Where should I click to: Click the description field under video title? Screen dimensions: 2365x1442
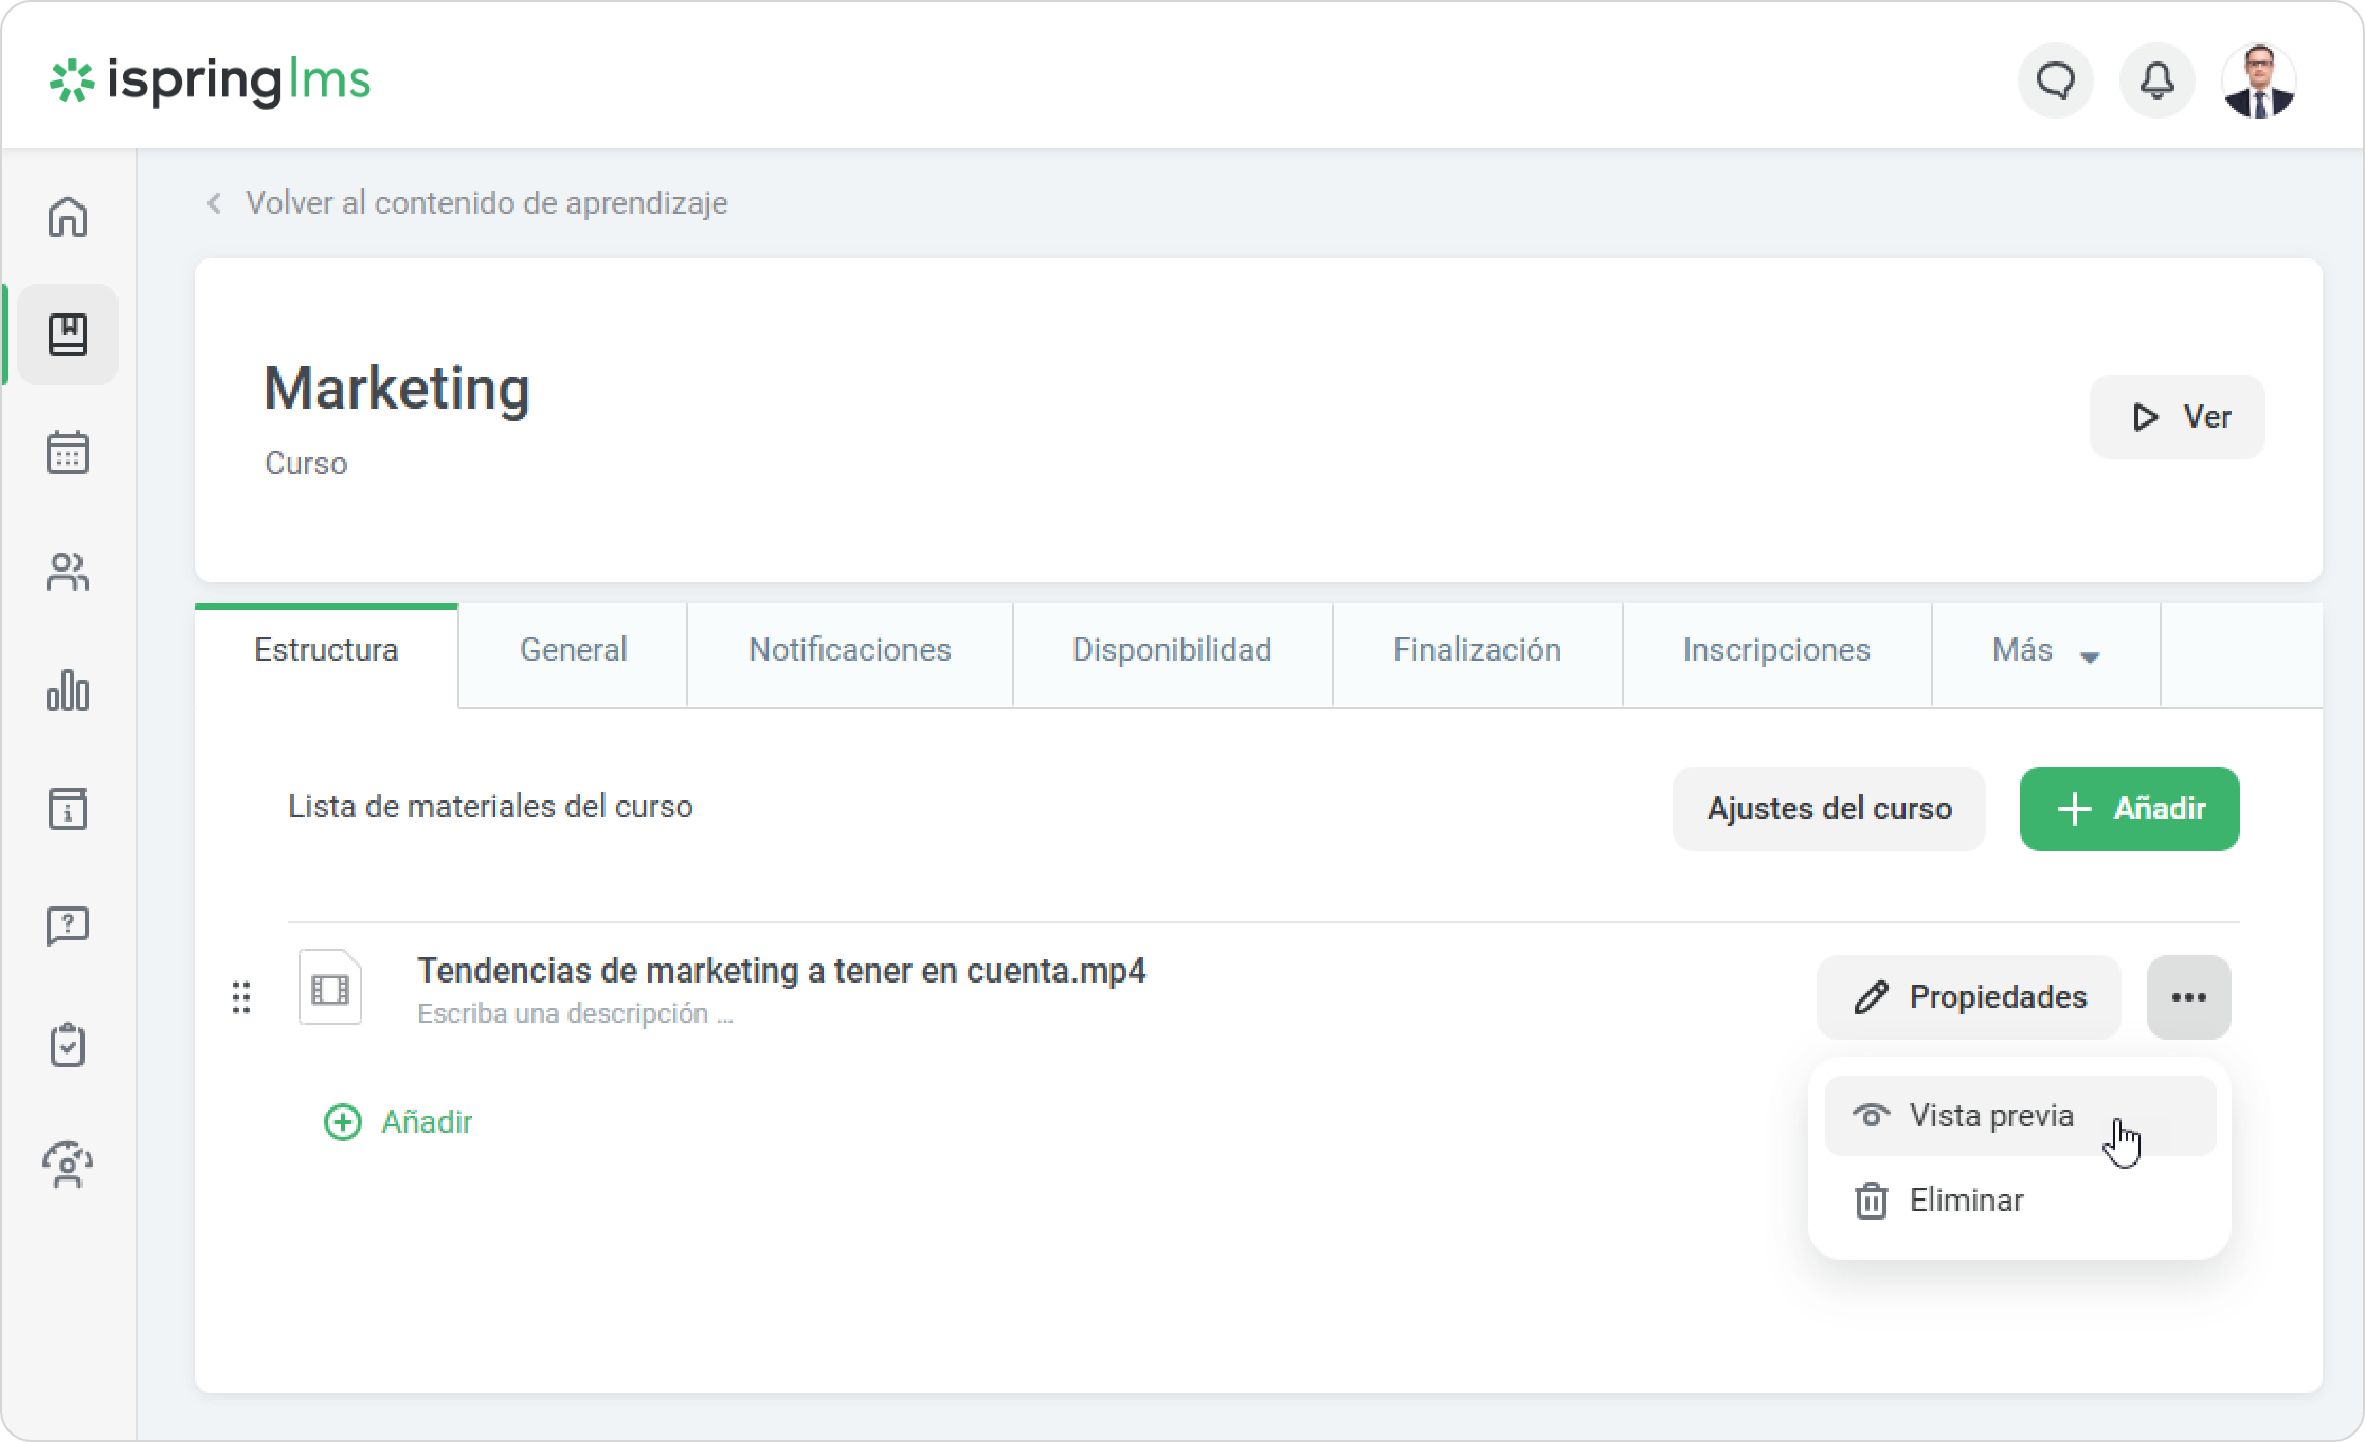[576, 1014]
